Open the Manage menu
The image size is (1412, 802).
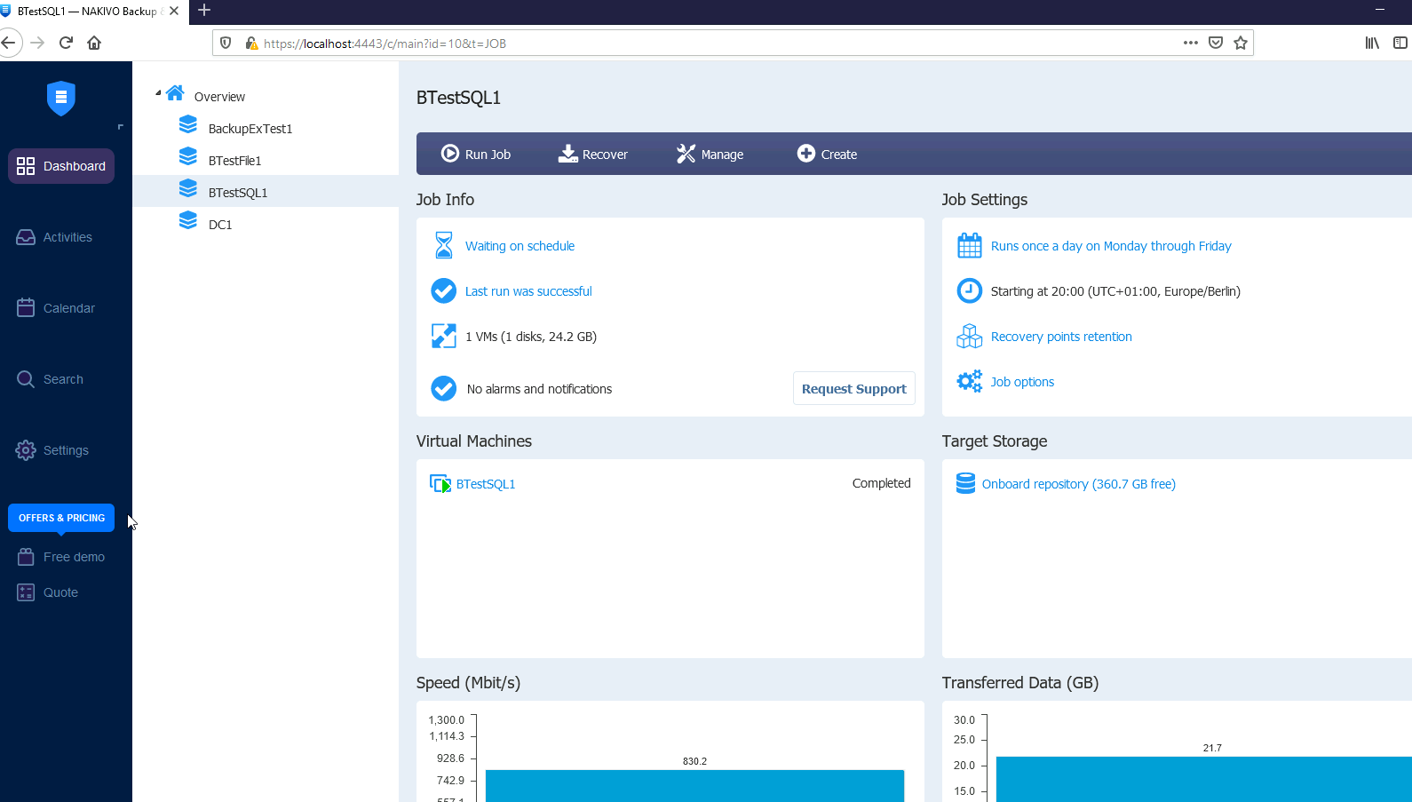point(710,154)
